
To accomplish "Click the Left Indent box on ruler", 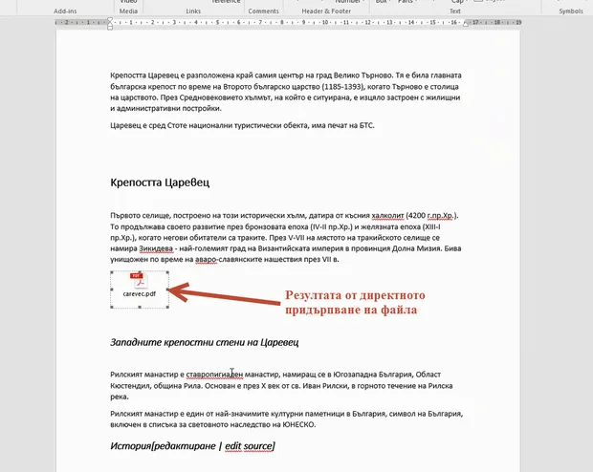I will (x=110, y=28).
